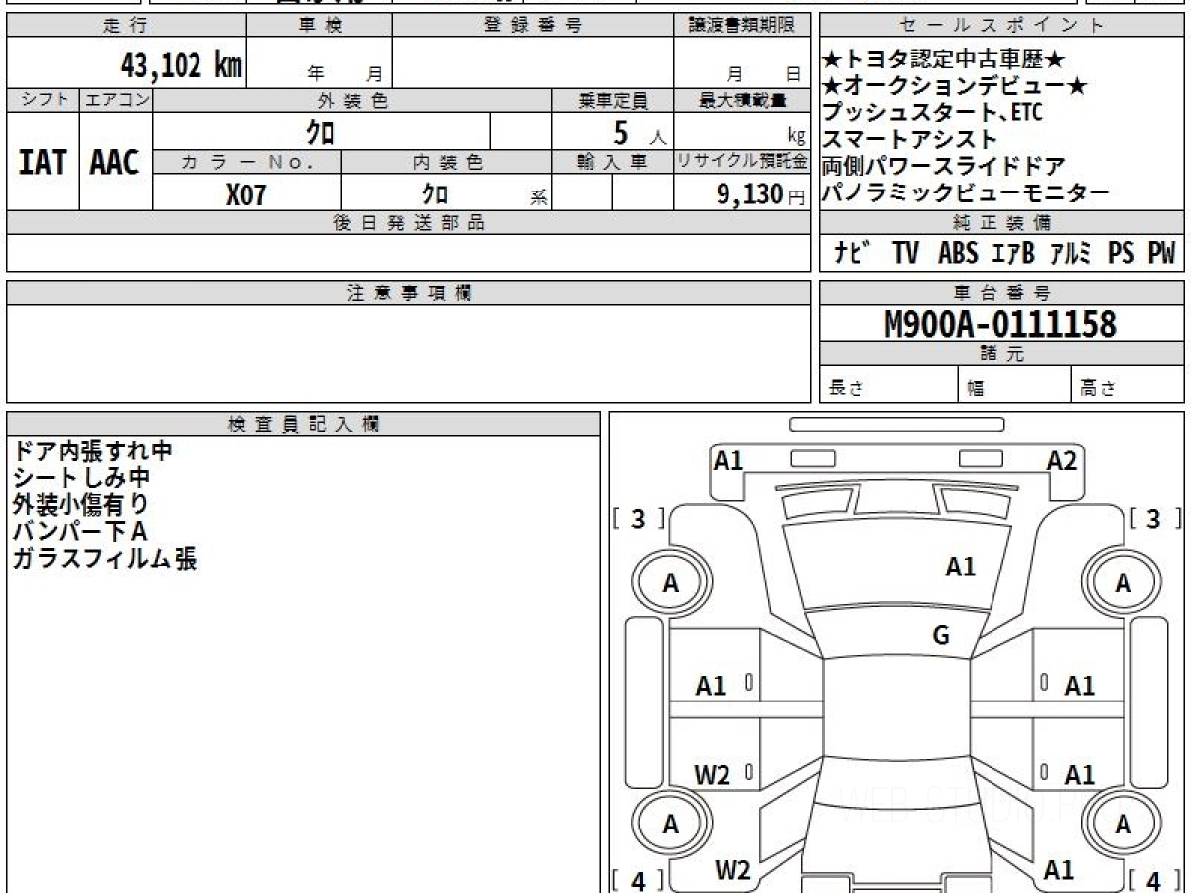Click the interior color value クロ under 内装色

click(x=435, y=194)
